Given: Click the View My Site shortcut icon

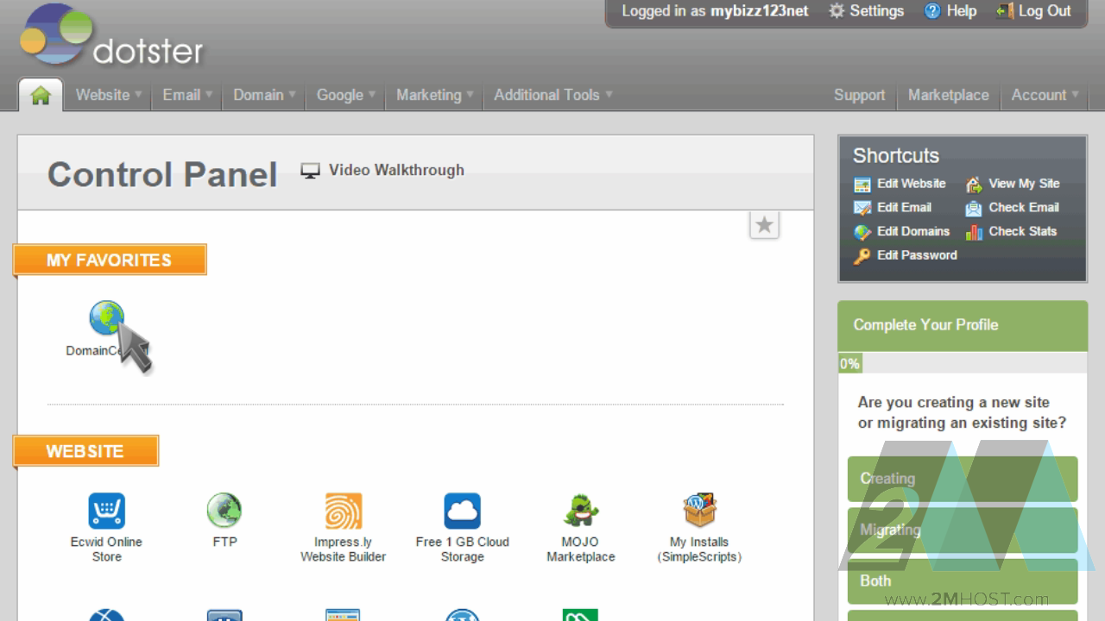Looking at the screenshot, I should tap(974, 184).
